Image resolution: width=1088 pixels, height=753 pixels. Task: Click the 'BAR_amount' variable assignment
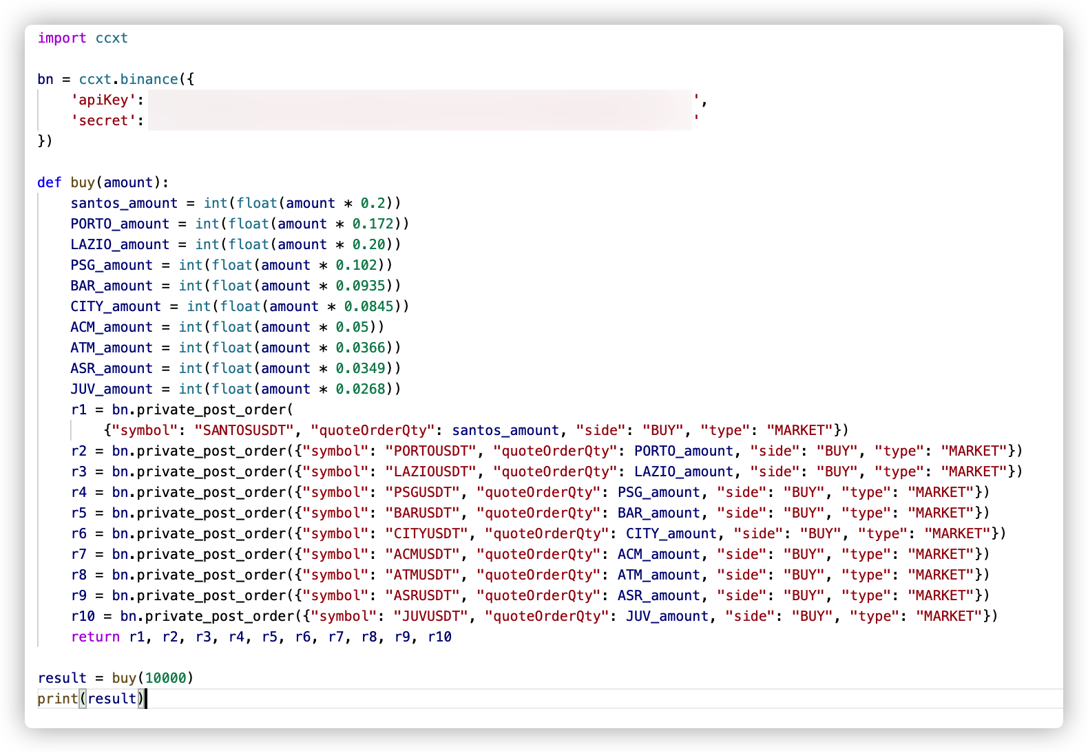112,286
